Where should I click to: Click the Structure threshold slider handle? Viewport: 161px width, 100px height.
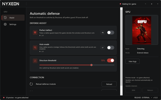tap(91, 65)
